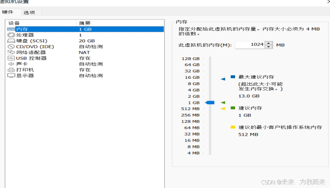Image resolution: width=330 pixels, height=188 pixels.
Task: Click the 设备 column header
Action: tap(41, 23)
